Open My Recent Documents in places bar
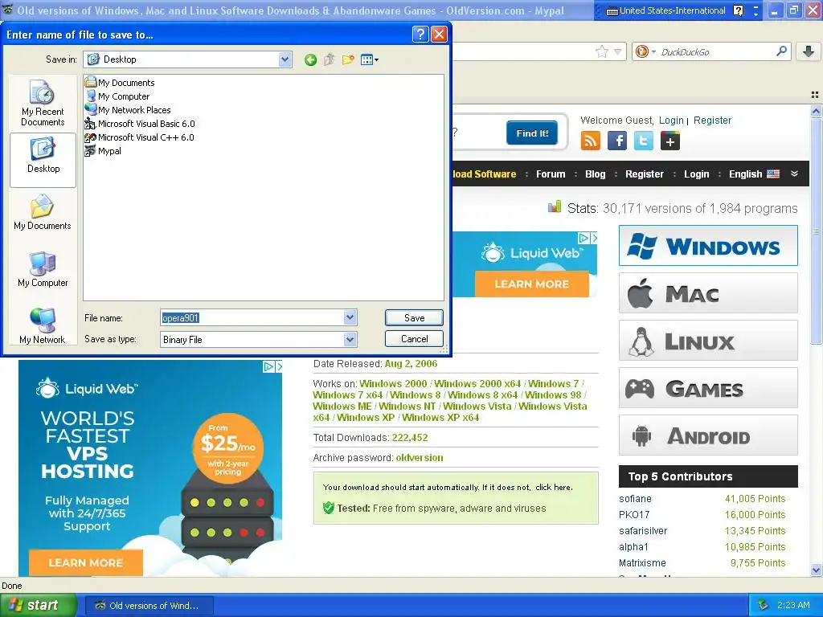This screenshot has width=823, height=617. [43, 103]
